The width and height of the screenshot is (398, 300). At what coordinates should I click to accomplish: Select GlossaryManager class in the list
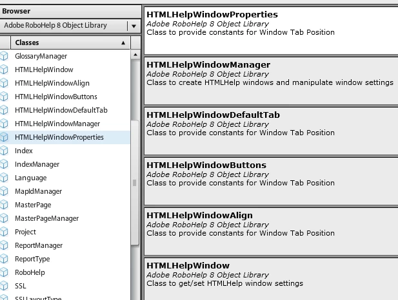coord(65,56)
